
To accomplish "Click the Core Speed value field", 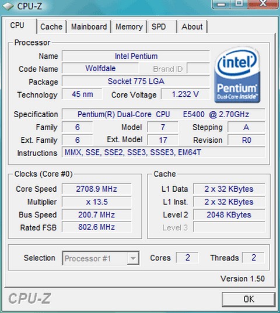I will click(97, 189).
